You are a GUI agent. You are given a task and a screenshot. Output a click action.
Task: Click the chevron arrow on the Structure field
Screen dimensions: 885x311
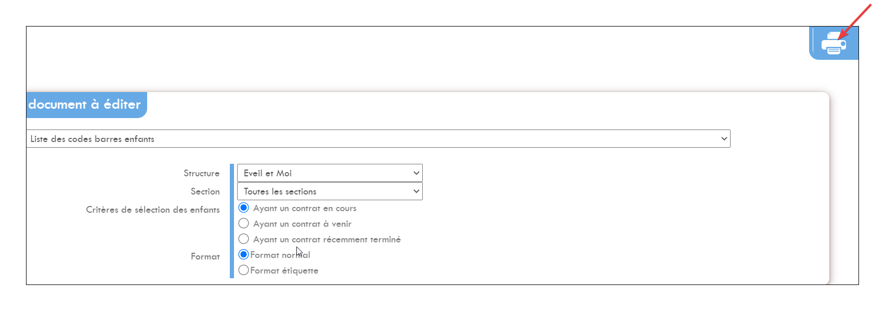click(416, 173)
